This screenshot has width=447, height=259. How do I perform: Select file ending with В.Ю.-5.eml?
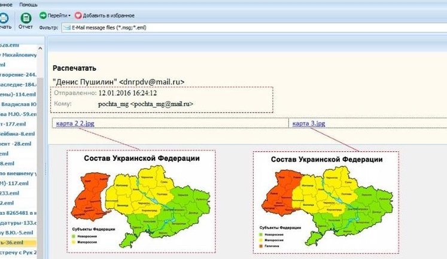[x=18, y=233]
